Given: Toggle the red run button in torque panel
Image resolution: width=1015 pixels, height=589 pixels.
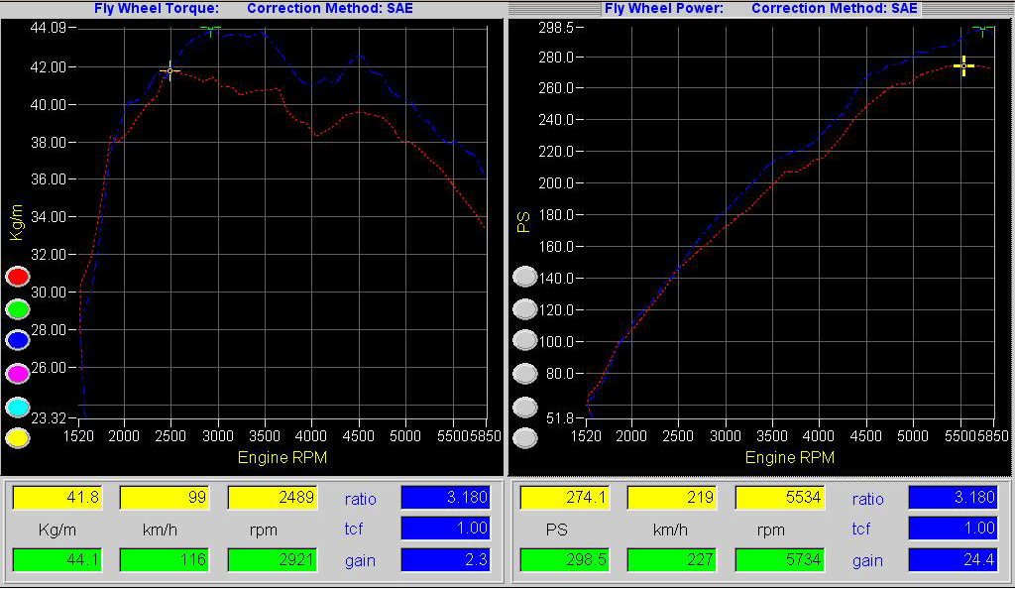Looking at the screenshot, I should tap(18, 277).
